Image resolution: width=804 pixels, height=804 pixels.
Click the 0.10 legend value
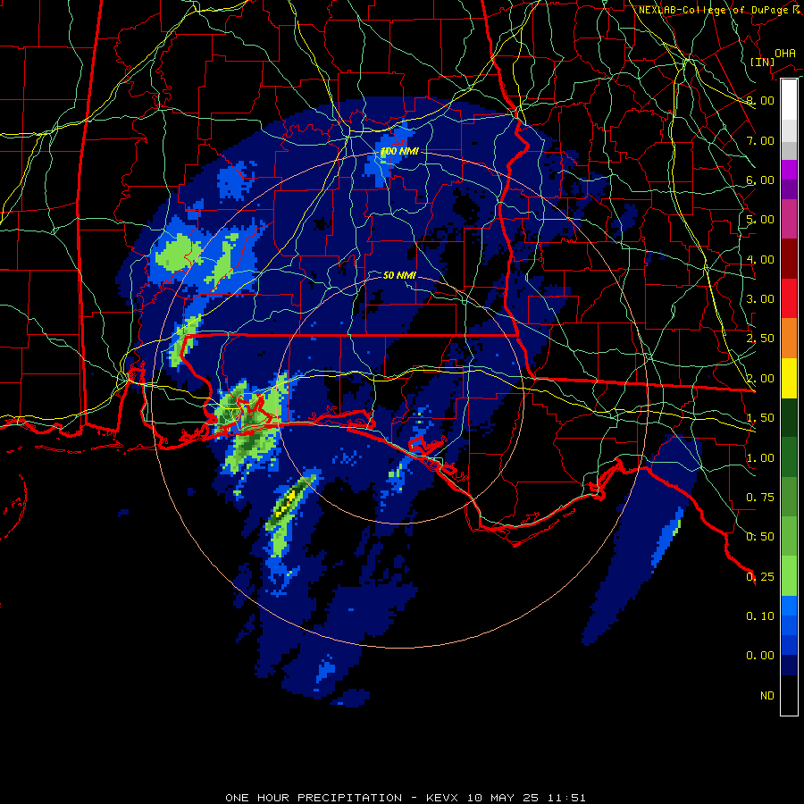760,616
